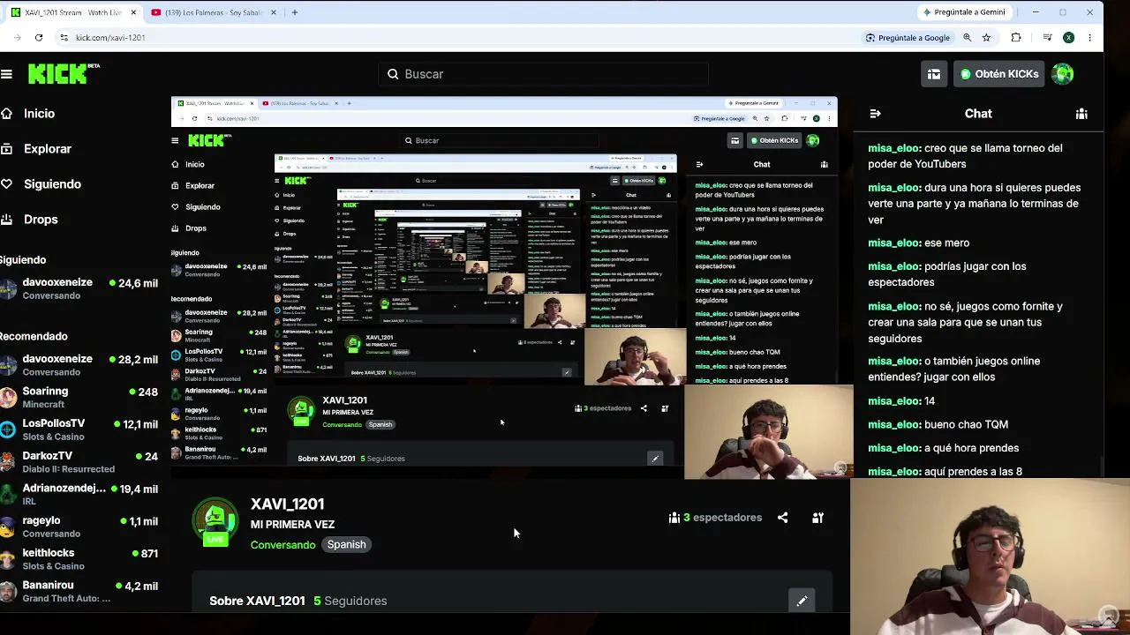Open the Conversando category link
This screenshot has height=635, width=1130.
pos(282,544)
